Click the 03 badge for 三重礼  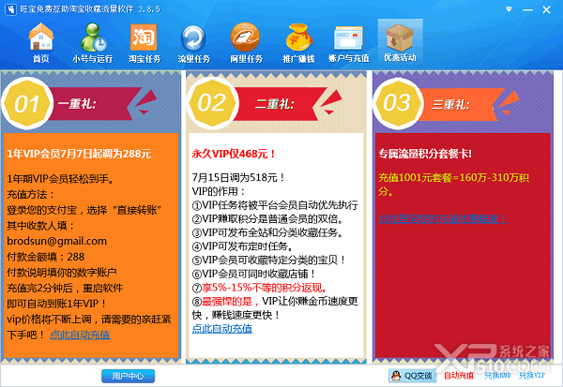(x=398, y=103)
